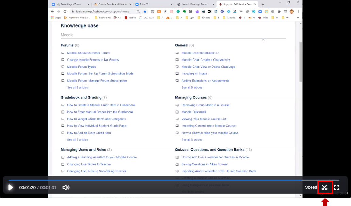Click the play button on the video player
The width and height of the screenshot is (351, 206).
coord(10,187)
